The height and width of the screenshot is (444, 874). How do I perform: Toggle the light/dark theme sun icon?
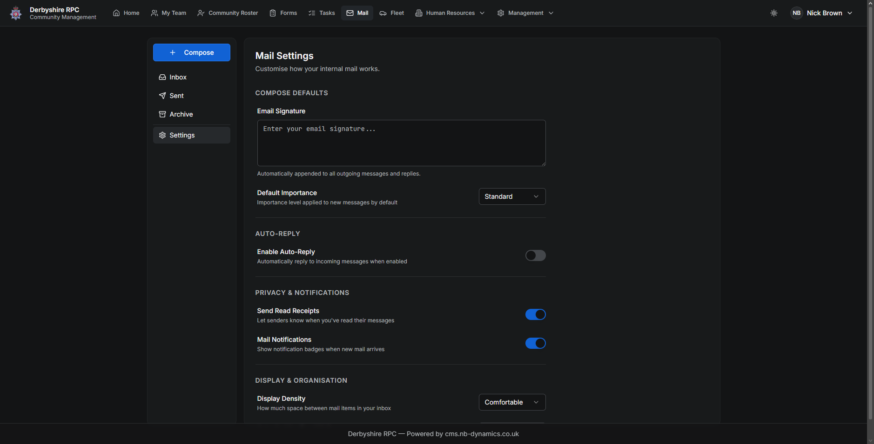pos(774,13)
